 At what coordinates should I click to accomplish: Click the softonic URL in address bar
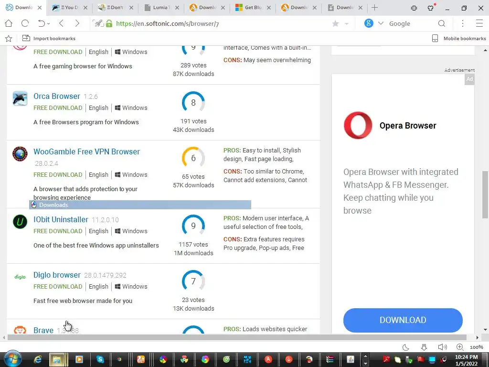tap(167, 24)
